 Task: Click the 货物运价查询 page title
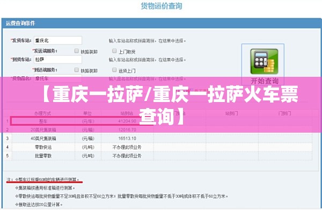tap(162, 6)
